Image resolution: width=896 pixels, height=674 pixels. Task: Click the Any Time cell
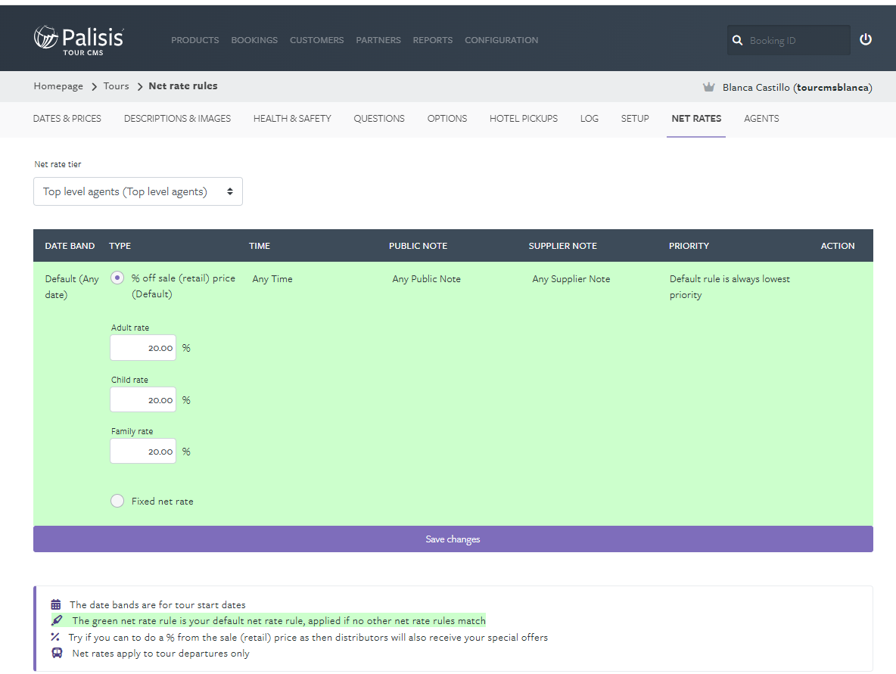coord(272,278)
